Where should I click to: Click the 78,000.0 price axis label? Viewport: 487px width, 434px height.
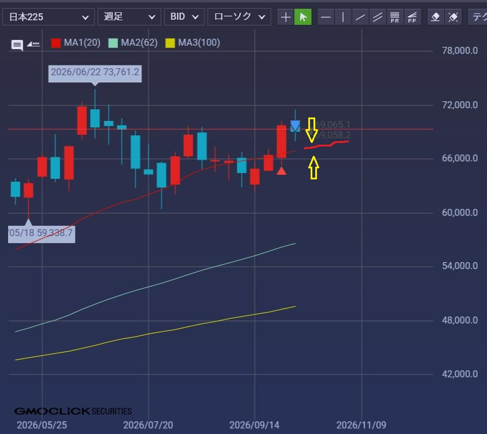tap(460, 51)
